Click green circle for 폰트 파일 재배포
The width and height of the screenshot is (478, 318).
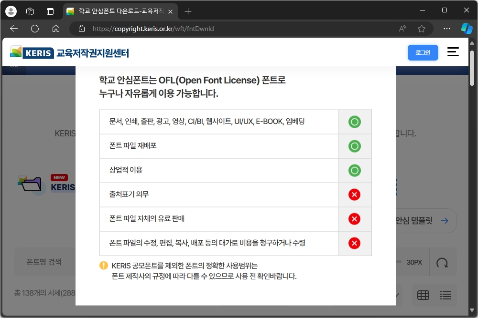pyautogui.click(x=355, y=146)
